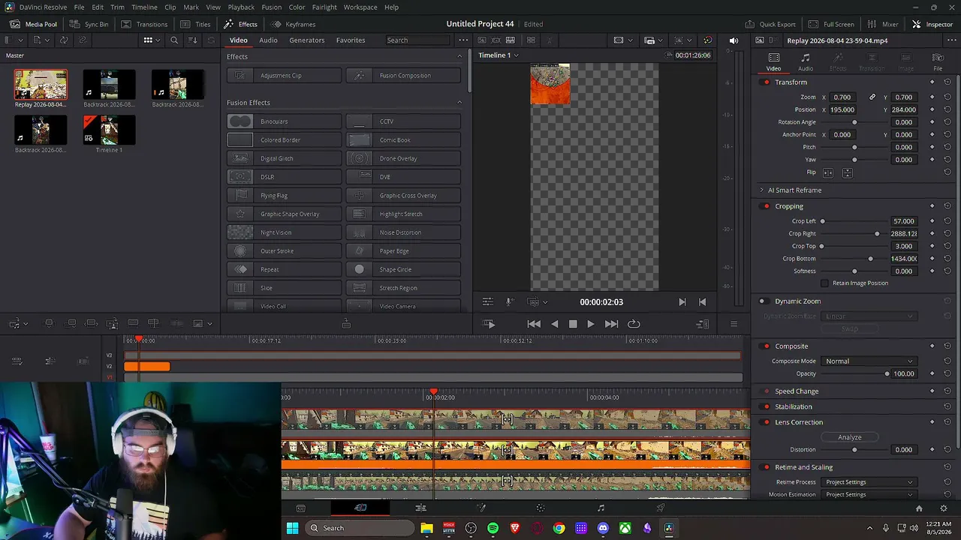Toggle loop playback
This screenshot has height=540, width=961.
coord(634,324)
